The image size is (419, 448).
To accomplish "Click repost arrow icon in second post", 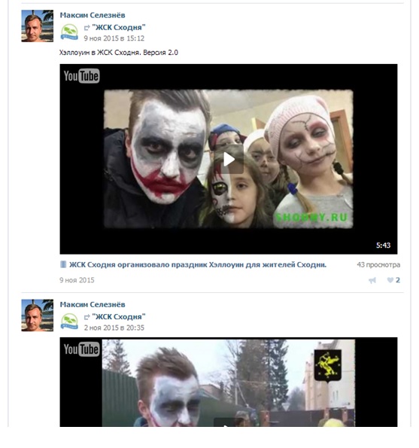I will coord(87,317).
